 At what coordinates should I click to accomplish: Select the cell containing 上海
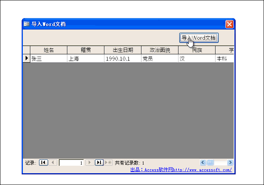tap(86, 58)
